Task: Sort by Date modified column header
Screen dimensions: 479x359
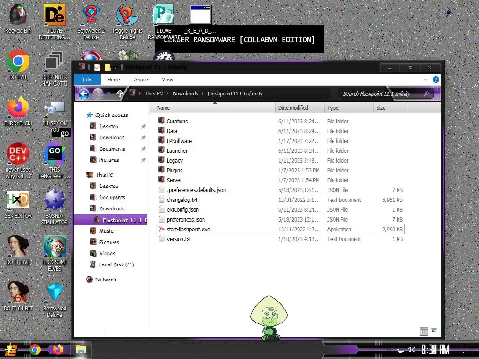Action: click(300, 108)
